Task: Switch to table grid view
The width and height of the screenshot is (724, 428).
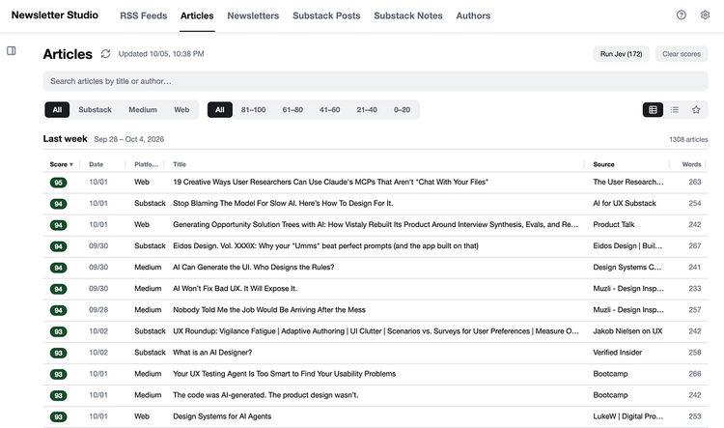Action: coord(653,109)
